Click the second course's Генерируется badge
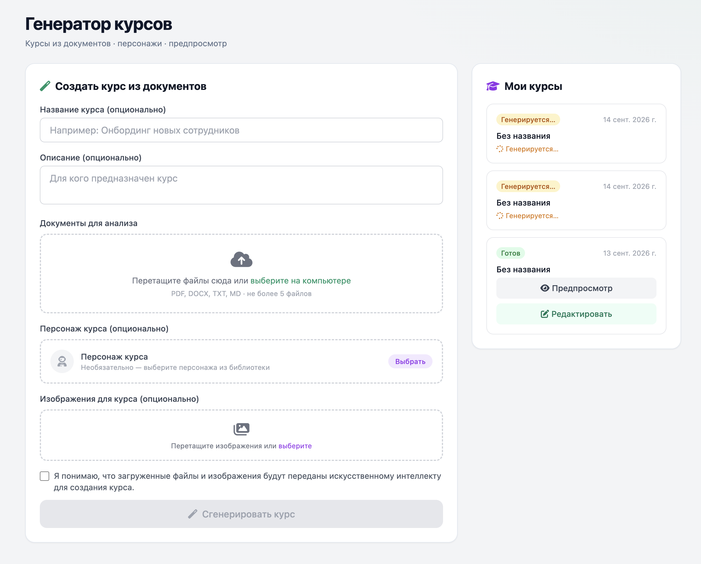Screen dimensions: 701x564 (528, 186)
